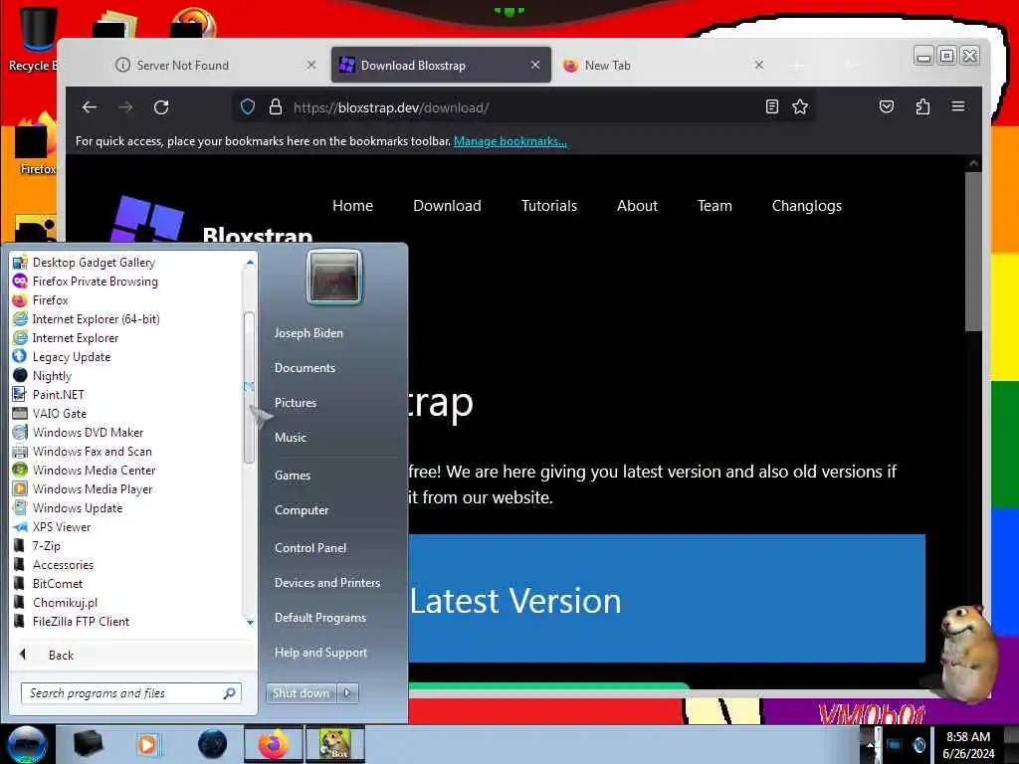The image size is (1019, 764).
Task: Select the Download Bloxstrap tab
Action: (x=441, y=65)
